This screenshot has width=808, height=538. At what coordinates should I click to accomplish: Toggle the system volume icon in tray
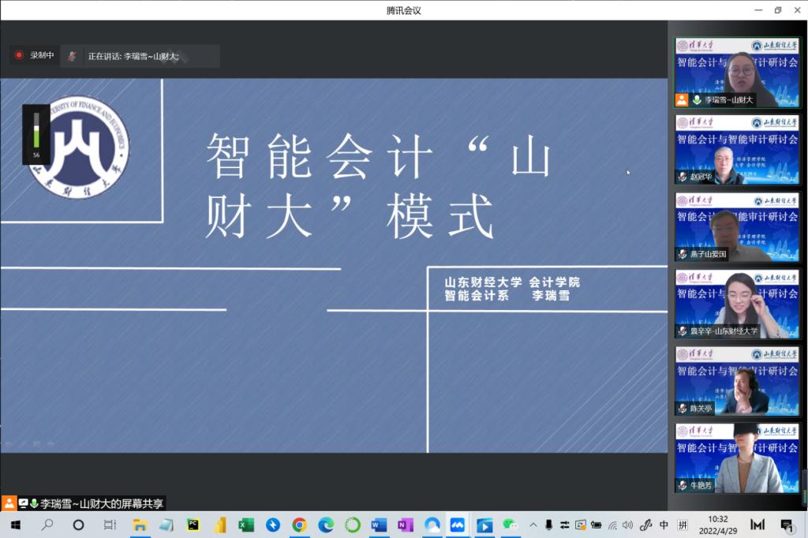point(627,525)
